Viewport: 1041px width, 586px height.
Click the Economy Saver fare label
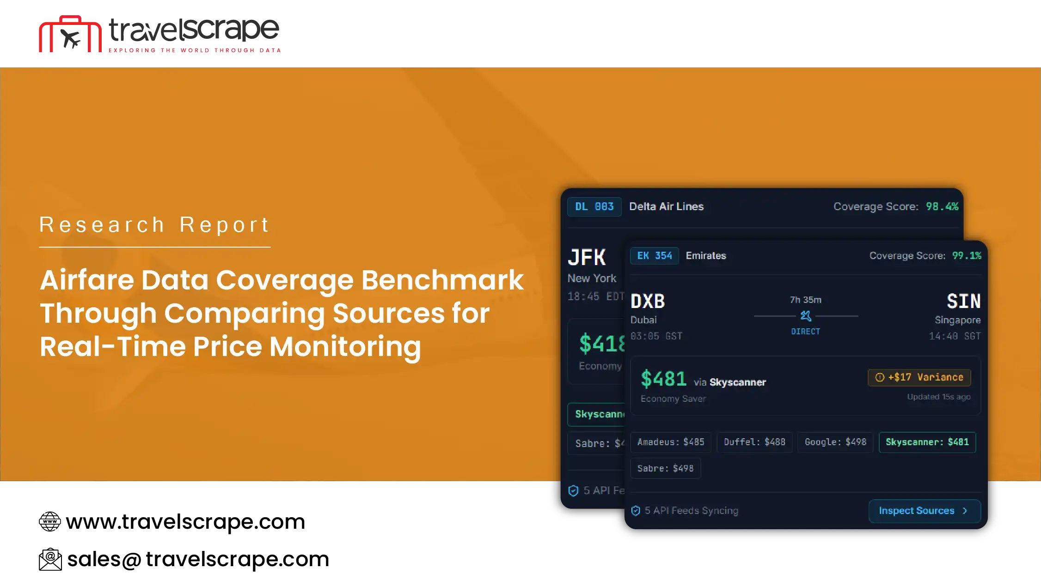674,399
